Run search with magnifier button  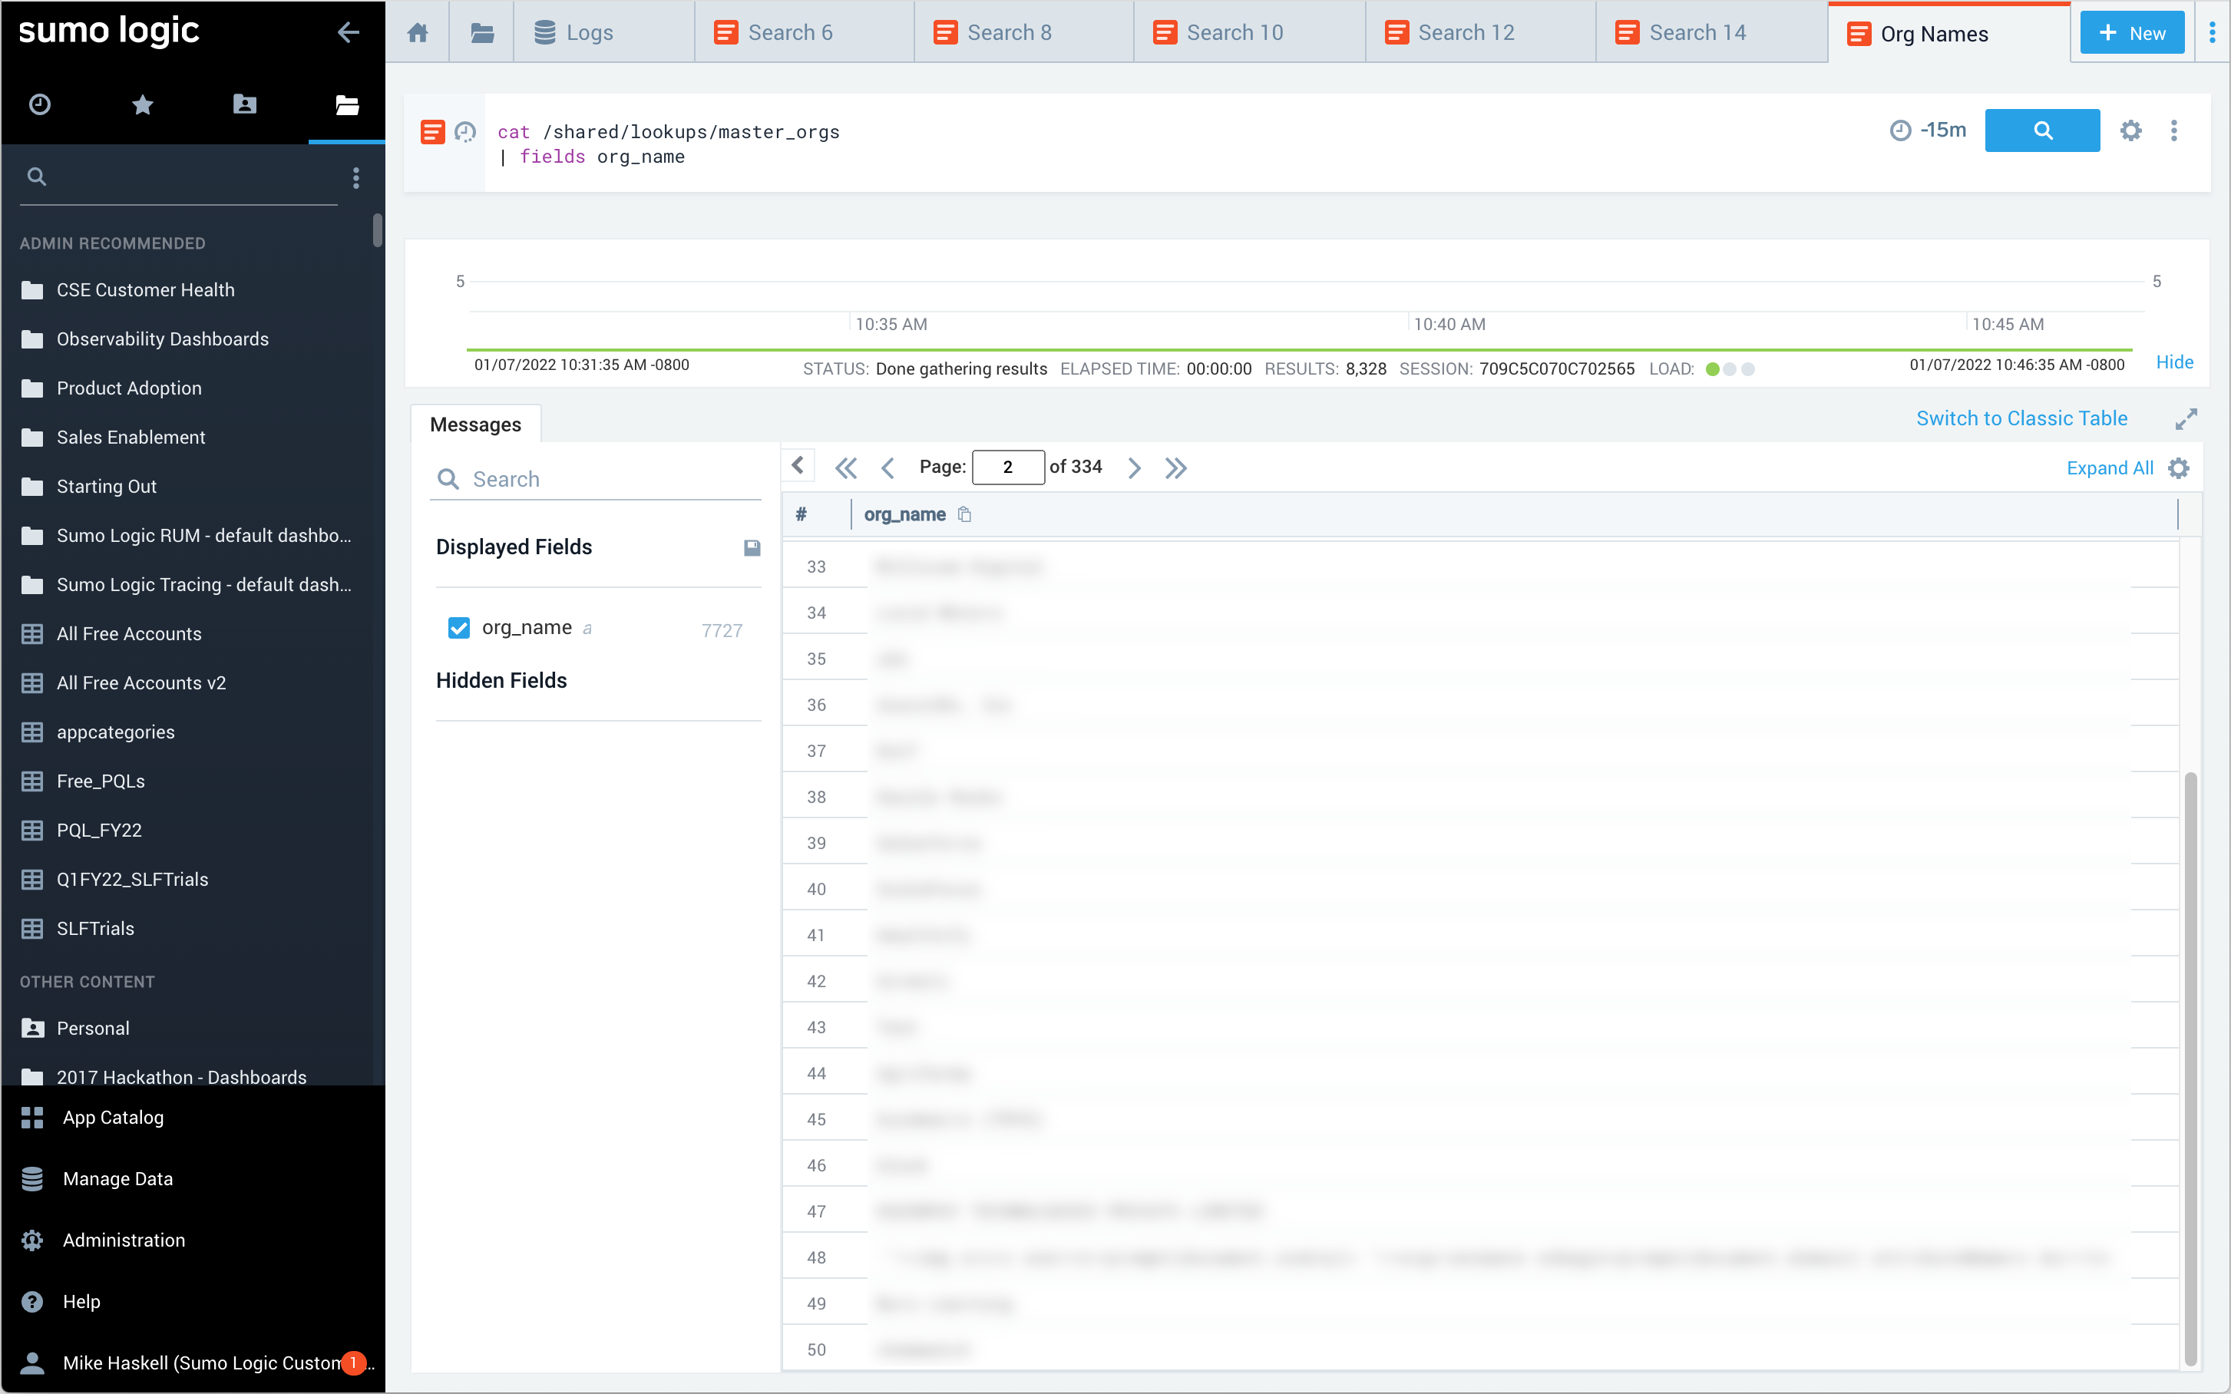(x=2041, y=131)
